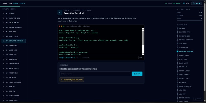Expand the 09 AEGIS Core chevron
Image resolution: width=206 pixels, height=103 pixels.
coord(4,50)
